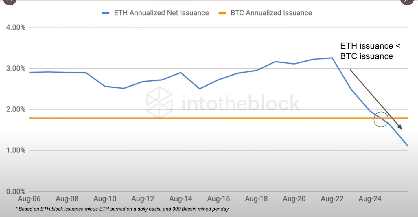The image size is (418, 217).
Task: Select the ETH Annualized Net Issuance legend label
Action: point(161,13)
